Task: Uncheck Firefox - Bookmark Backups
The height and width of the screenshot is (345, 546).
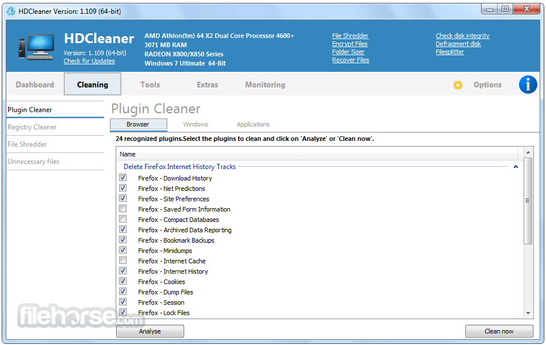Action: coord(123,240)
